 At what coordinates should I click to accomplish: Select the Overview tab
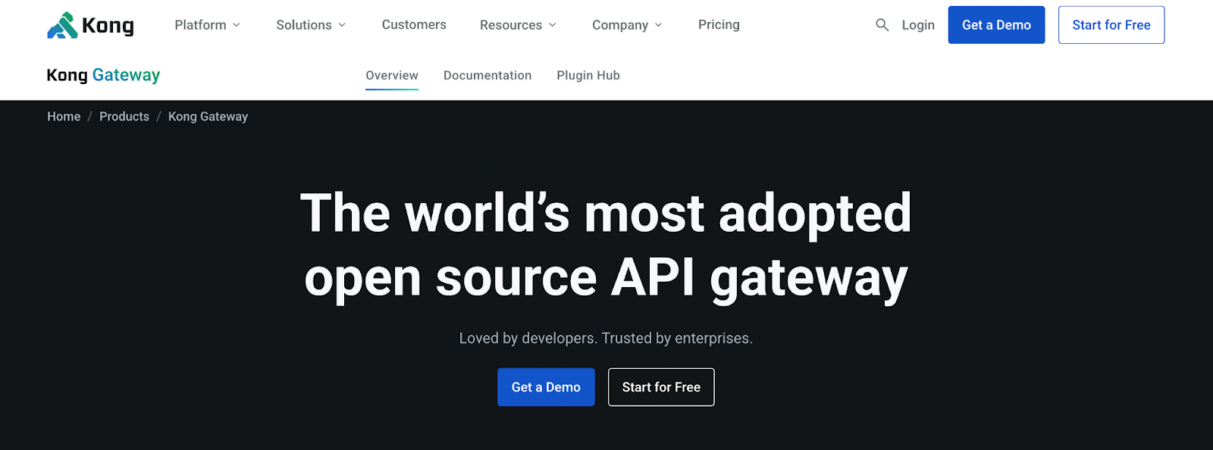coord(392,75)
